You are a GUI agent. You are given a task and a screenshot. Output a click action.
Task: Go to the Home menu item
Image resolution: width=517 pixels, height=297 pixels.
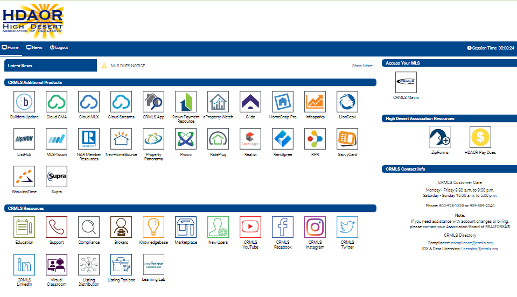pyautogui.click(x=10, y=48)
